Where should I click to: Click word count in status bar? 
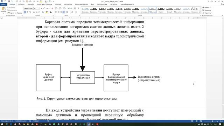coord(21,121)
